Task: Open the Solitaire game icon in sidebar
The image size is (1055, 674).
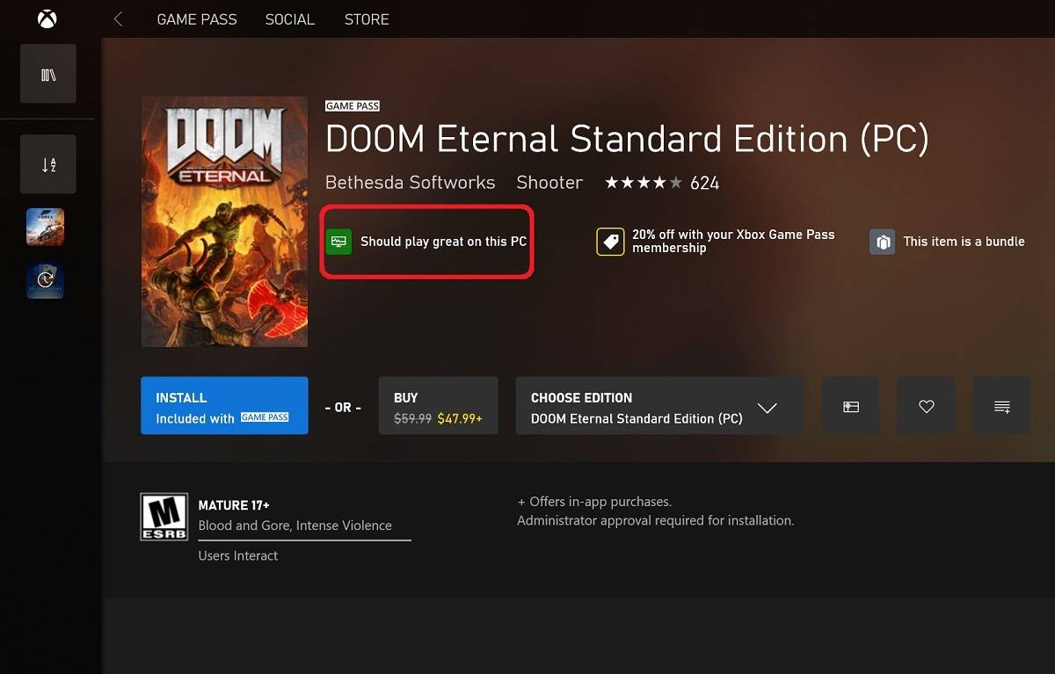Action: coord(45,280)
